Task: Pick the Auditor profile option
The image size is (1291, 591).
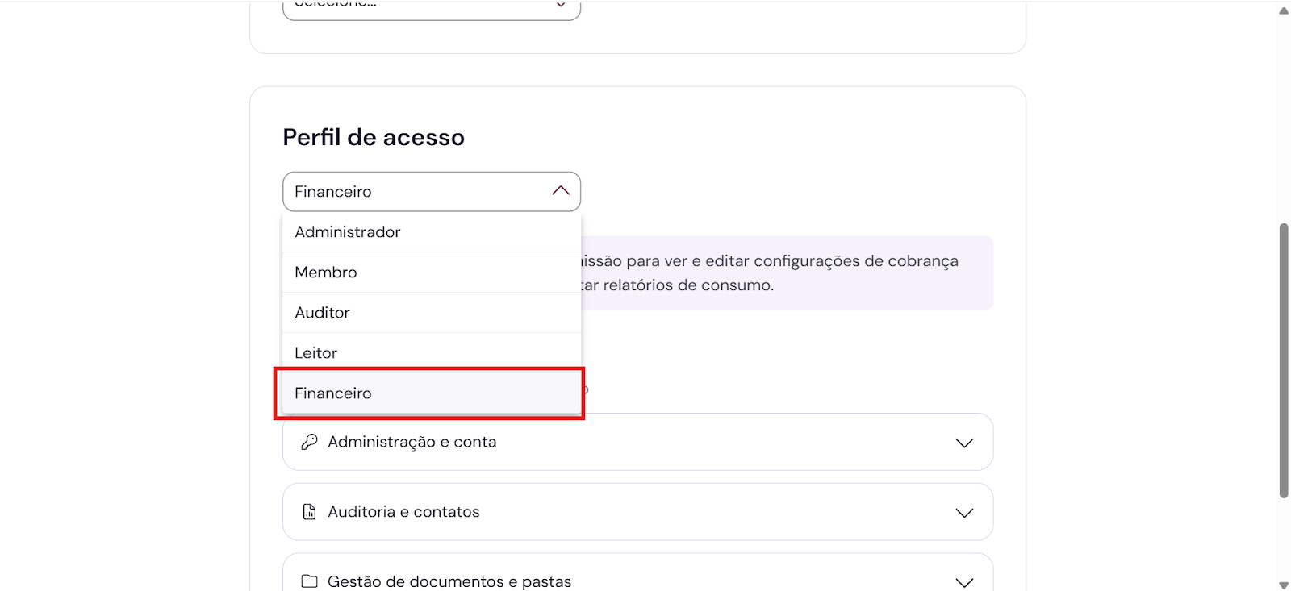Action: click(323, 313)
